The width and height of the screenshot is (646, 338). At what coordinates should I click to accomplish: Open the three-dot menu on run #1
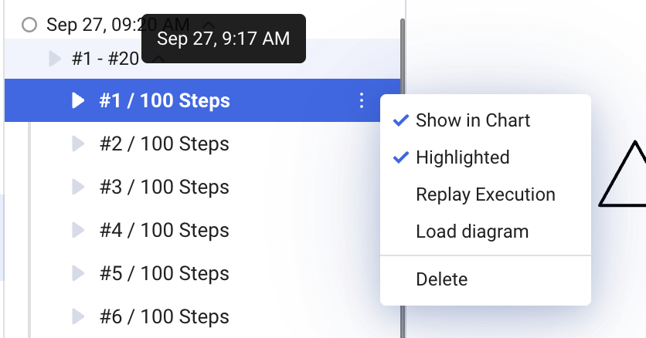tap(362, 100)
